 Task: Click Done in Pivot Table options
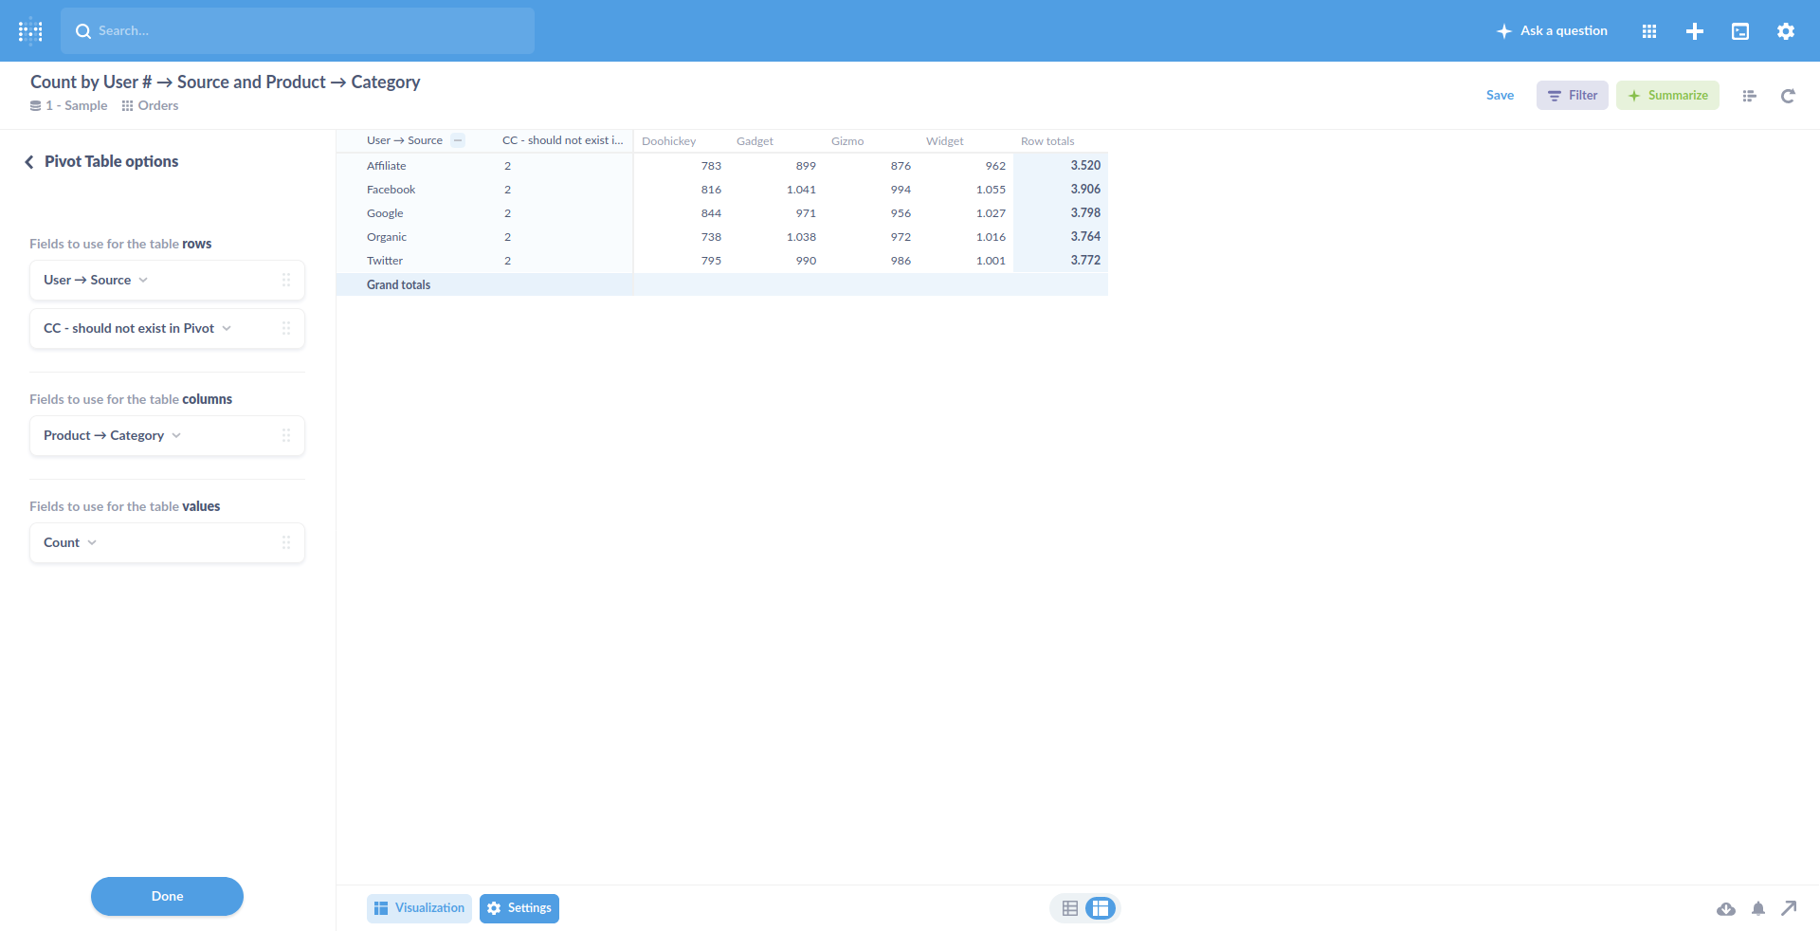click(x=167, y=896)
